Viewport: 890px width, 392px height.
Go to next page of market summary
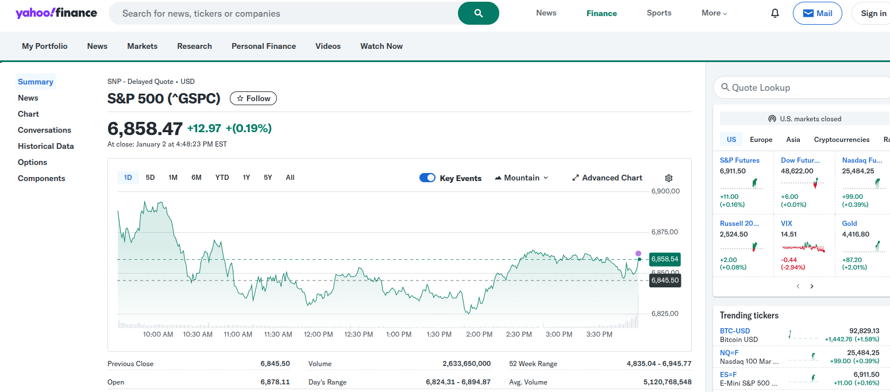[812, 286]
